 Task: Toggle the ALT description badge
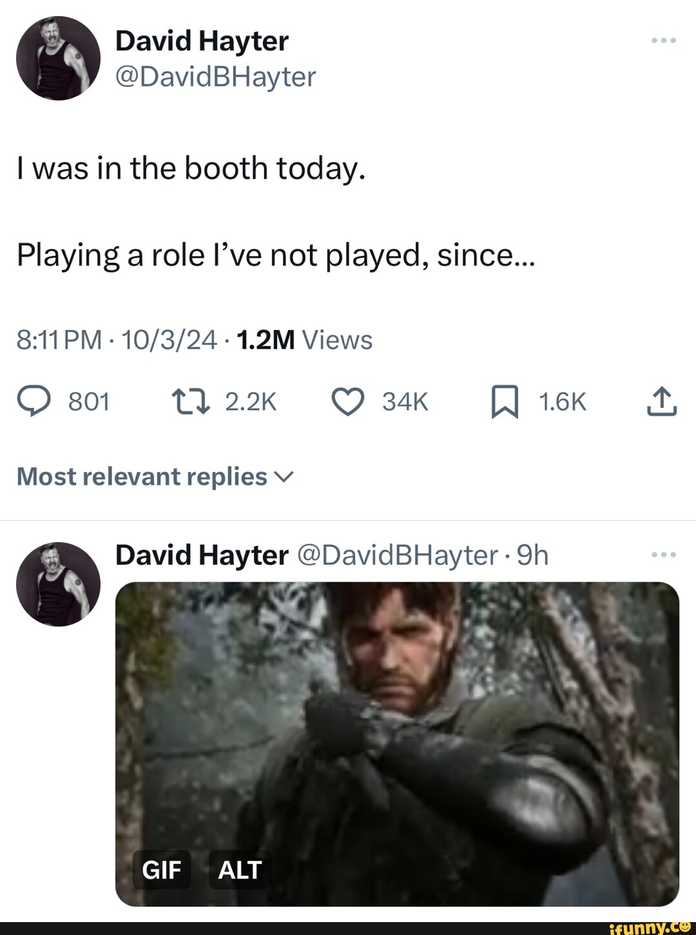(x=239, y=869)
